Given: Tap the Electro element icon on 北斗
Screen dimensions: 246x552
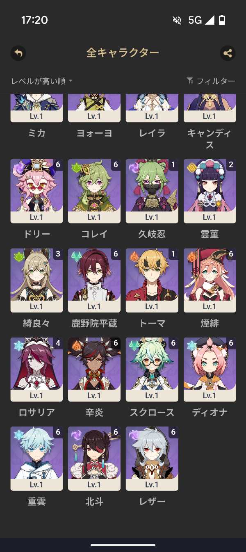Looking at the screenshot, I should tap(76, 435).
